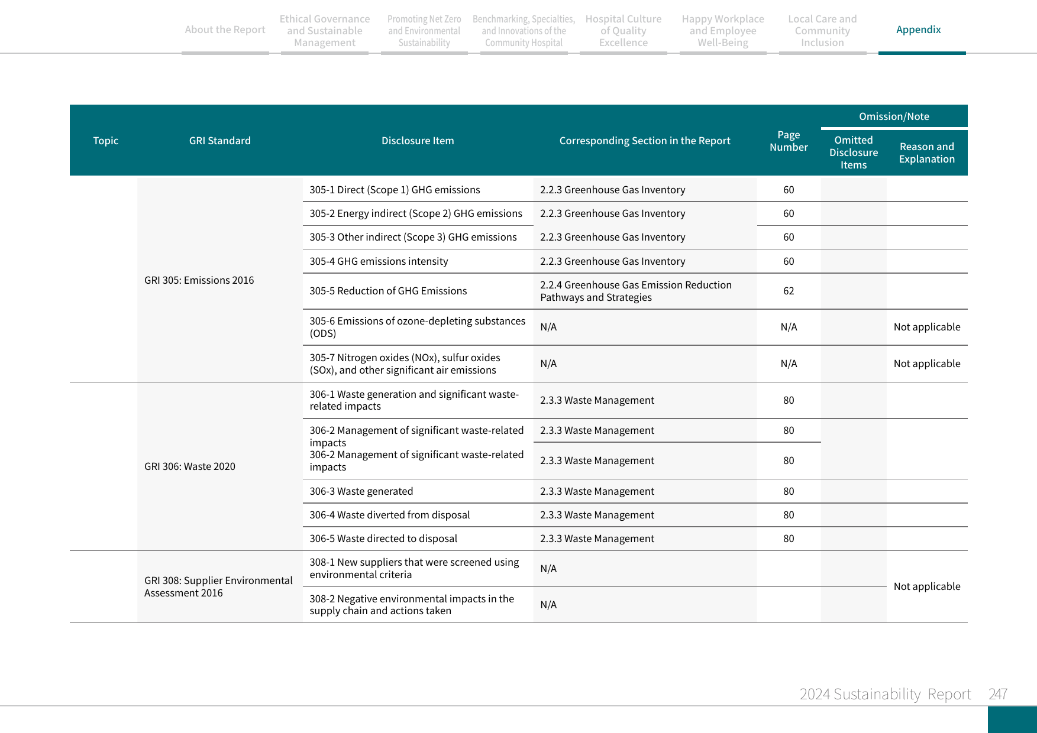Click Waste Management section for 306-1
The height and width of the screenshot is (733, 1037).
(597, 400)
